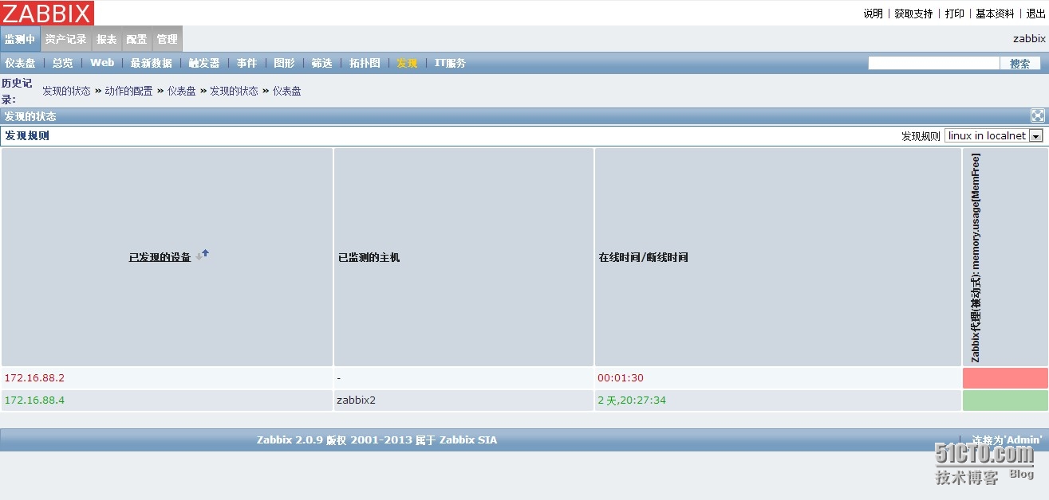Image resolution: width=1049 pixels, height=500 pixels.
Task: Go to 仪表盘 submenu item
Action: click(20, 63)
